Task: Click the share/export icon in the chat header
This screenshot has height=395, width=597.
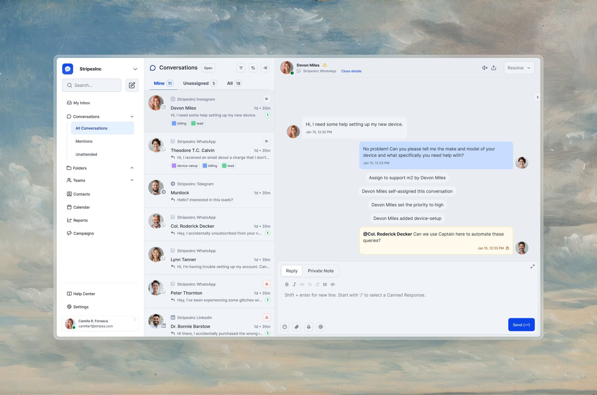Action: tap(494, 68)
